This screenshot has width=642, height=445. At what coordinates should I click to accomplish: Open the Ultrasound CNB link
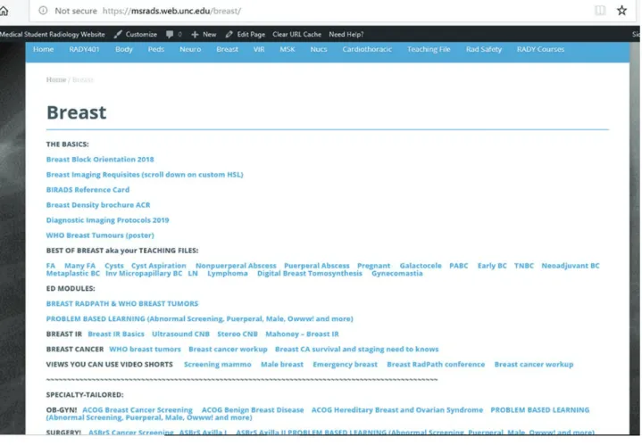click(x=180, y=334)
